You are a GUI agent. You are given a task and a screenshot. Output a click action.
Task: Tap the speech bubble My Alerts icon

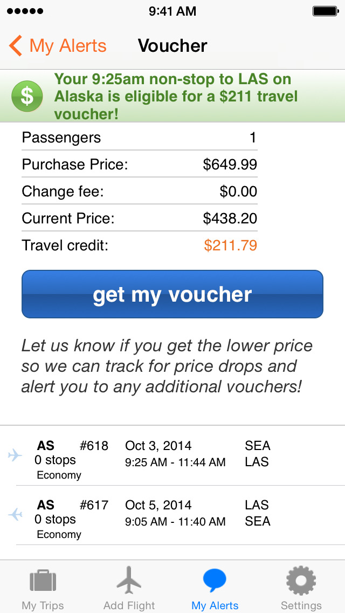[x=215, y=581]
